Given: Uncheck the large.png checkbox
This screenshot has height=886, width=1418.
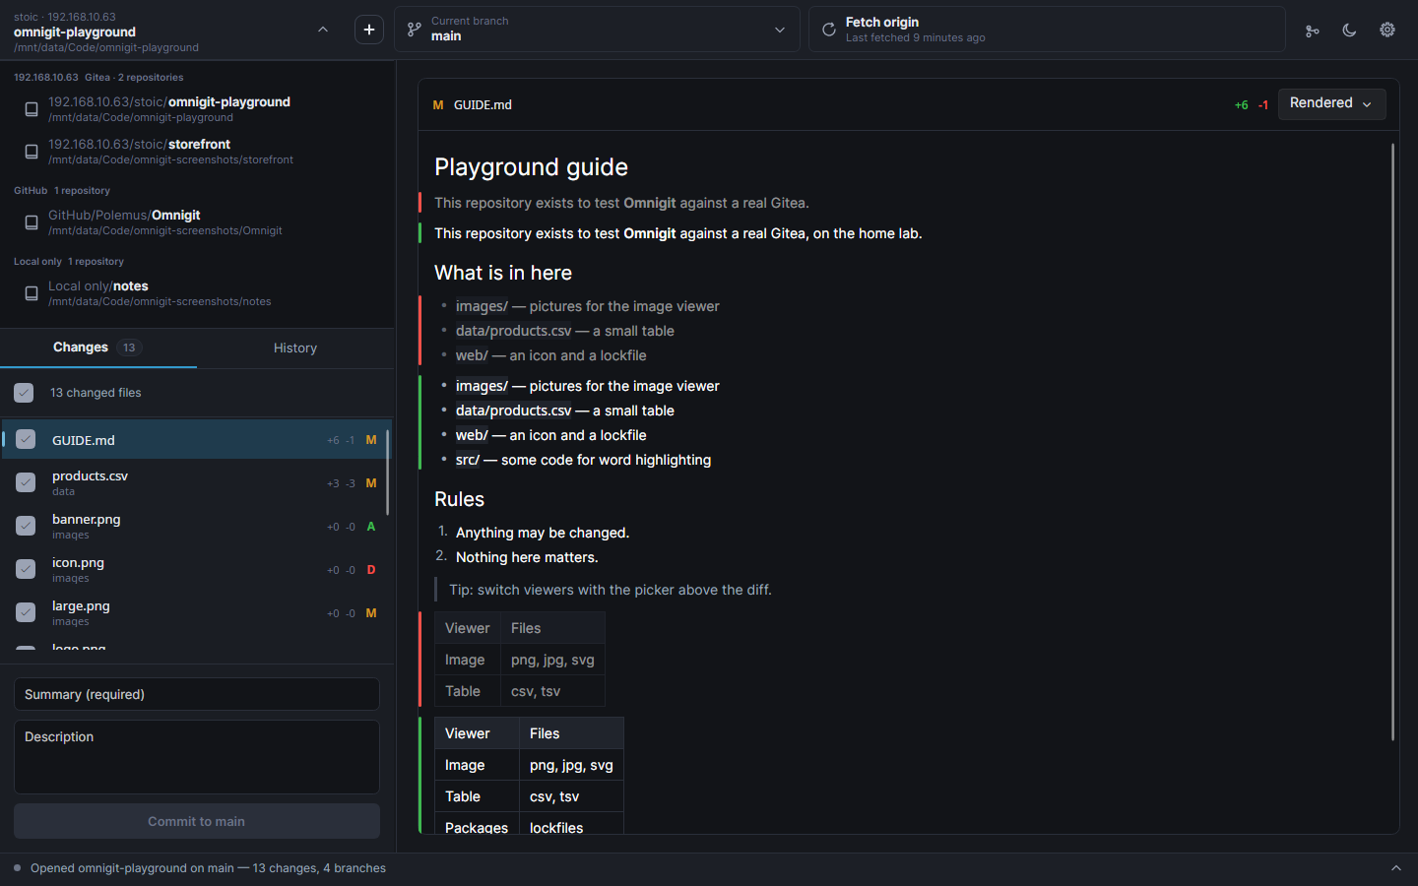Looking at the screenshot, I should pos(26,612).
